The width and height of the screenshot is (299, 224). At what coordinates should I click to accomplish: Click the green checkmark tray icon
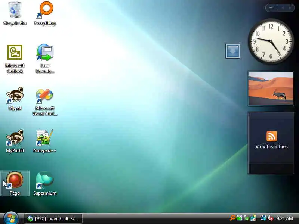246,218
